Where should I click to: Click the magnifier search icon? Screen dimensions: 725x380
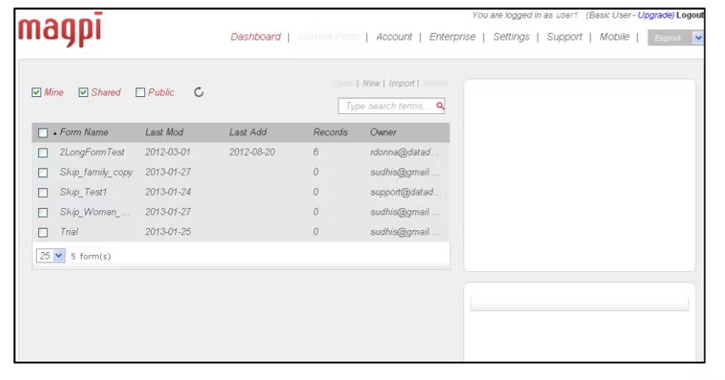tap(440, 106)
